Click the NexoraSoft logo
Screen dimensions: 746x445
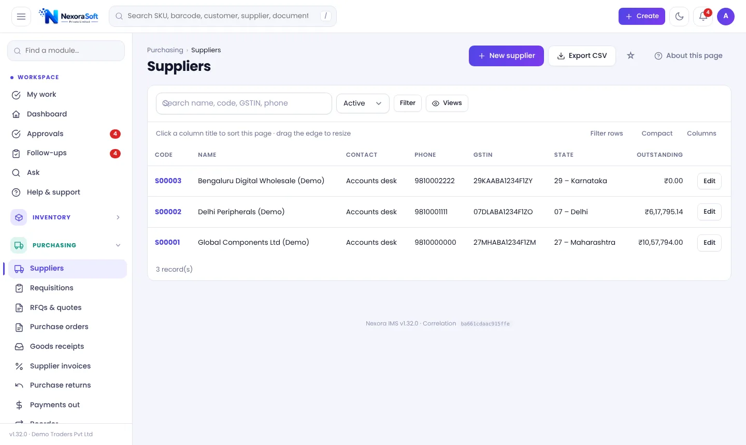point(69,16)
